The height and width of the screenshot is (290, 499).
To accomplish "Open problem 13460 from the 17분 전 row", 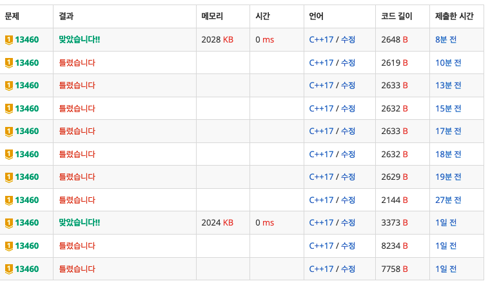I will [27, 131].
